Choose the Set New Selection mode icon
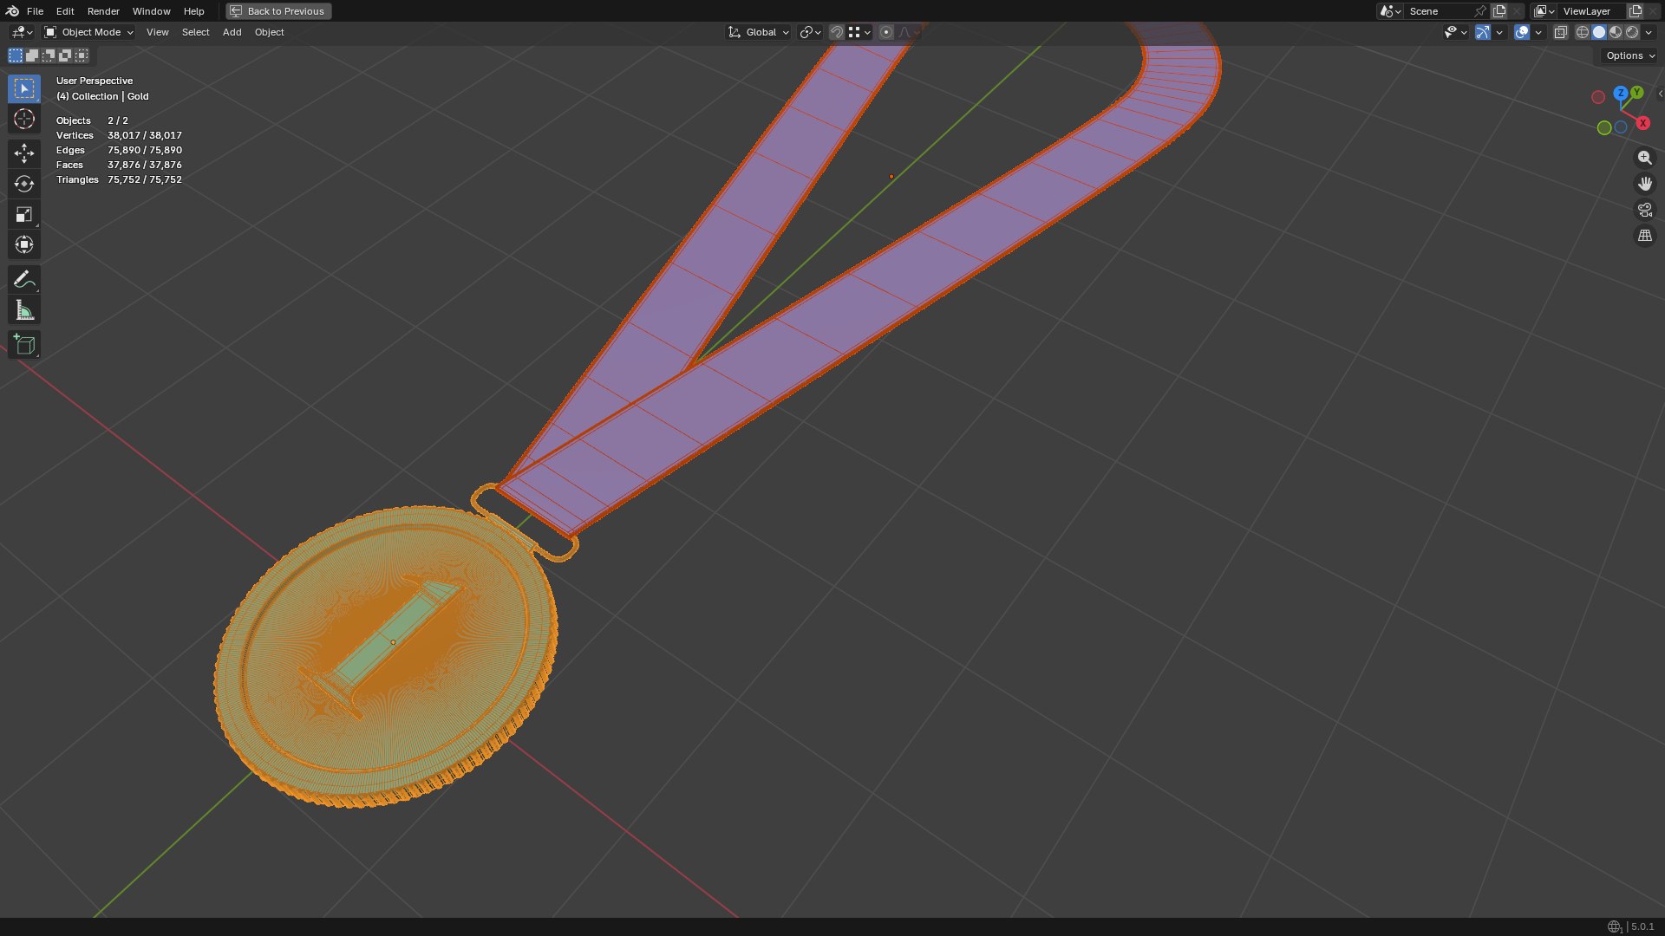 pyautogui.click(x=16, y=55)
